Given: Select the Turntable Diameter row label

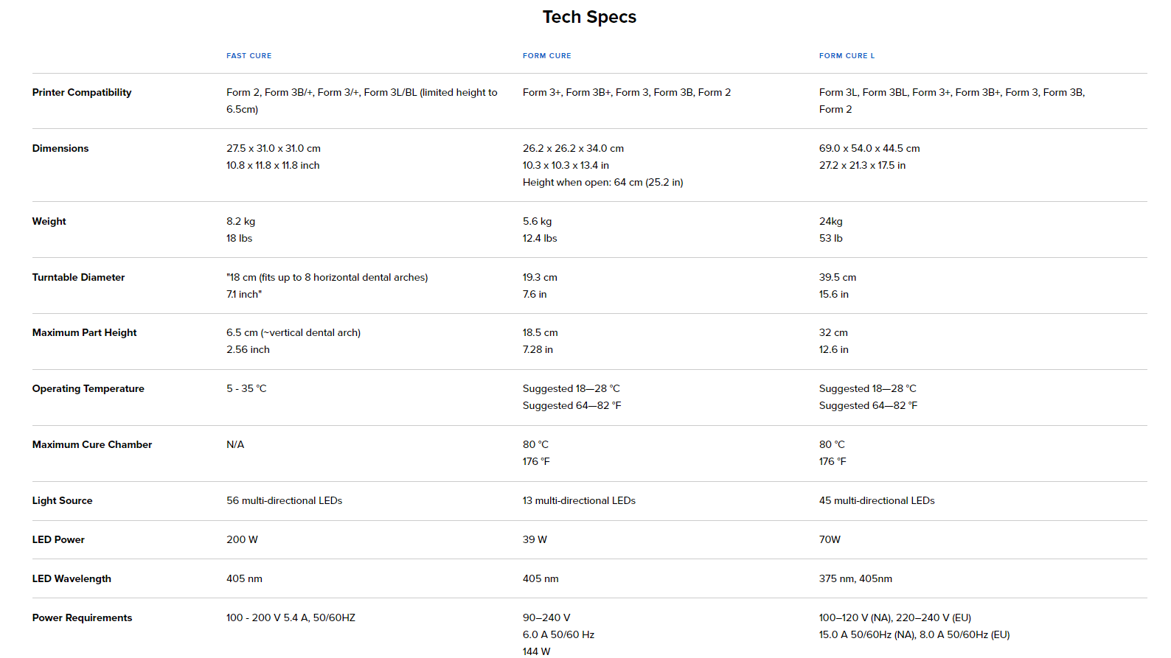Looking at the screenshot, I should 78,277.
